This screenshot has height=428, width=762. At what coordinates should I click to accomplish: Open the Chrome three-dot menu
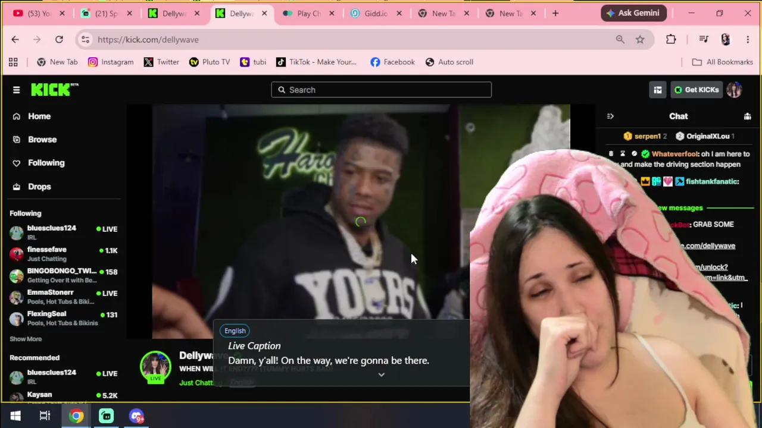tap(748, 39)
